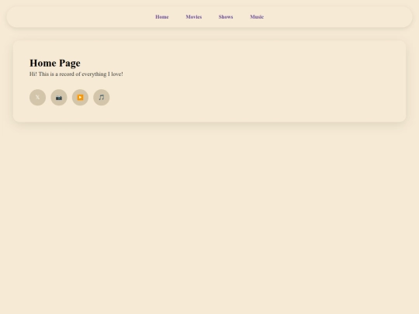The image size is (419, 314).
Task: Open the Music page link
Action: (x=257, y=17)
